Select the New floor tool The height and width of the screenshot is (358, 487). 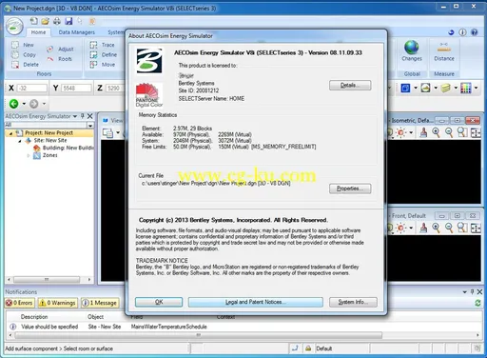pos(22,45)
